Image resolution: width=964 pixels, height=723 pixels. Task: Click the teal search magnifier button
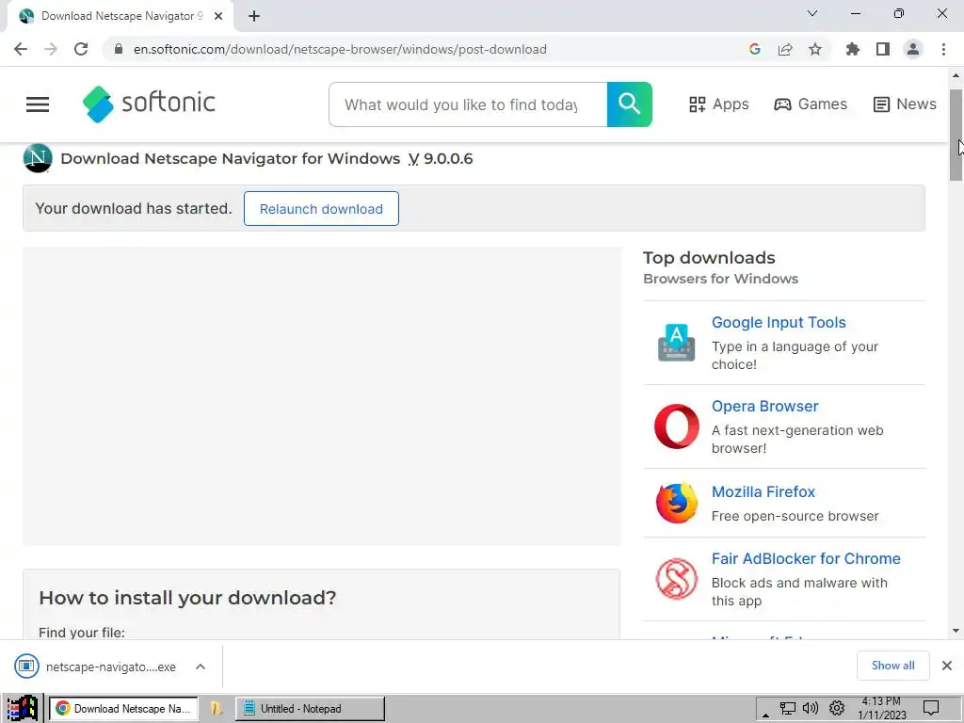click(629, 104)
